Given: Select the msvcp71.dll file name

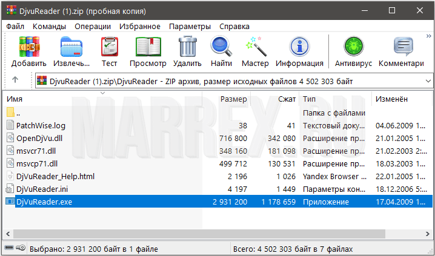Looking at the screenshot, I should [x=37, y=164].
